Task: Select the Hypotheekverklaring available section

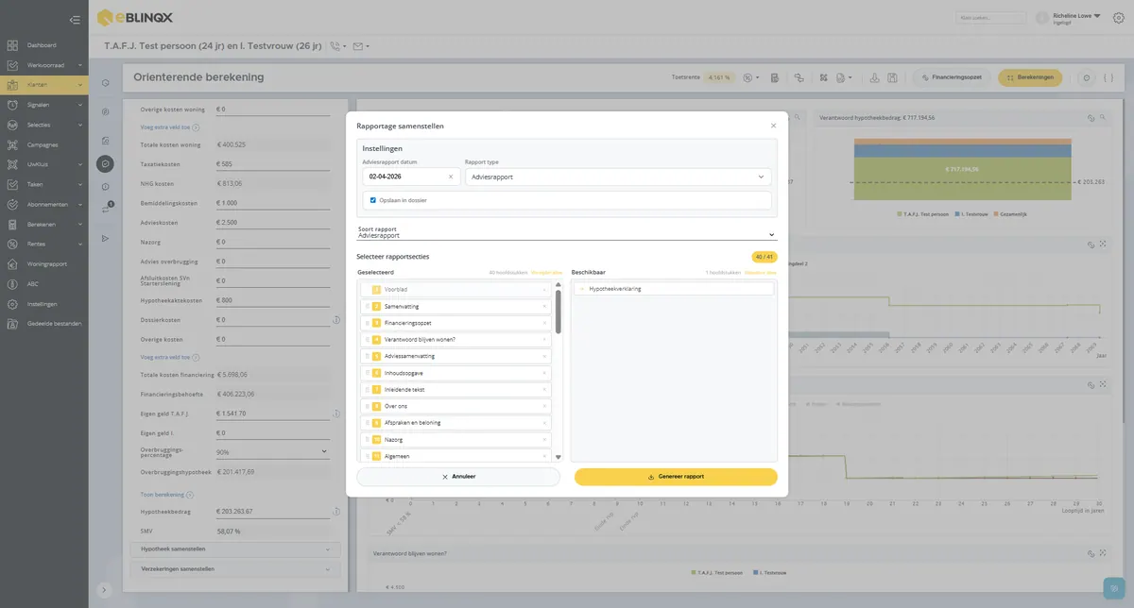Action: [x=674, y=289]
